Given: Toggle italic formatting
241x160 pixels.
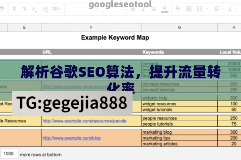Looking at the screenshot, I should pyautogui.click(x=143, y=9).
